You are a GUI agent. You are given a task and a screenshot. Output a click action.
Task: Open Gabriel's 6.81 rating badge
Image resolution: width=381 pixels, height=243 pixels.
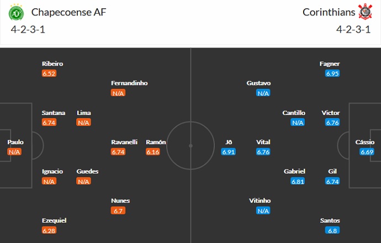tap(298, 181)
